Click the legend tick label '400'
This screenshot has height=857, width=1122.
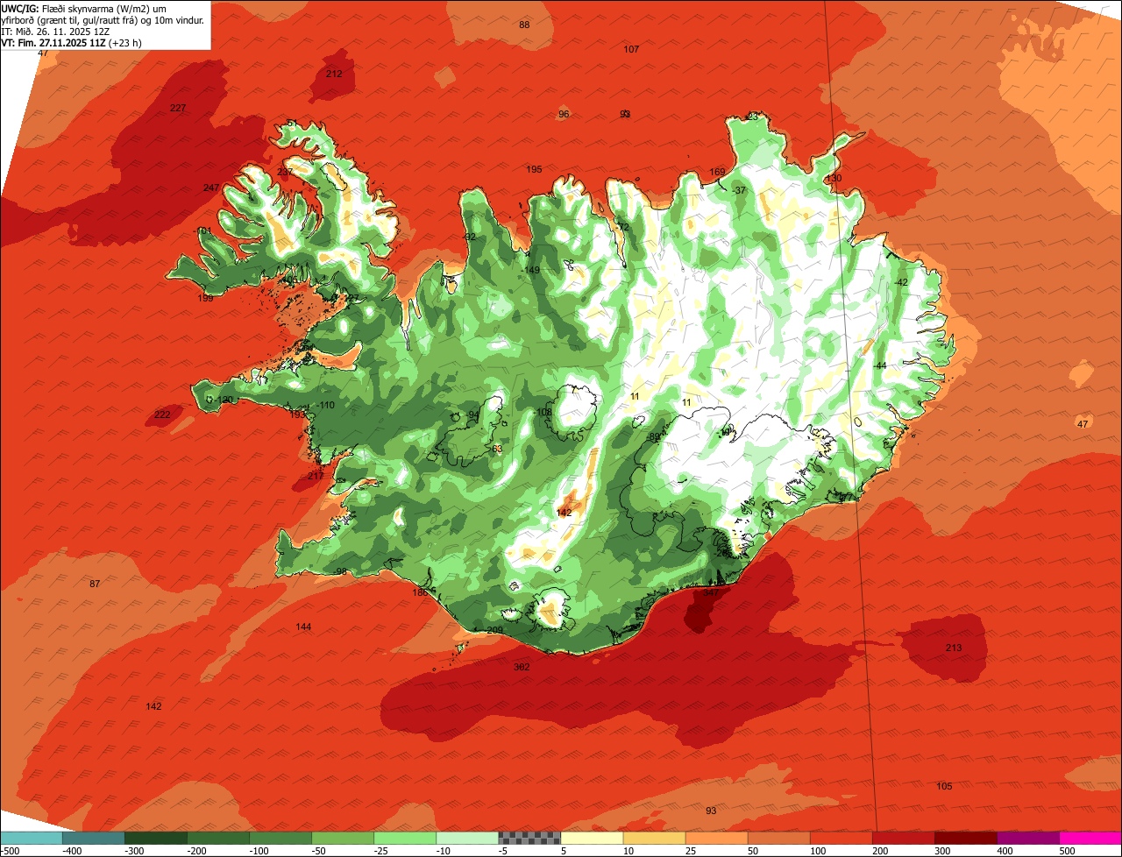[1005, 851]
